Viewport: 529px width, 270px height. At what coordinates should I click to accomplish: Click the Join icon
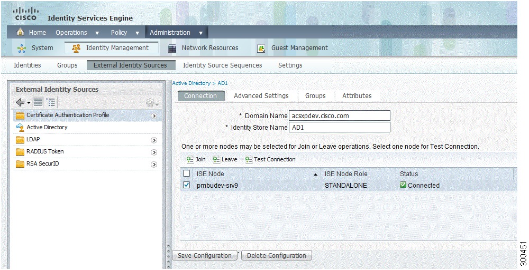tap(190, 160)
